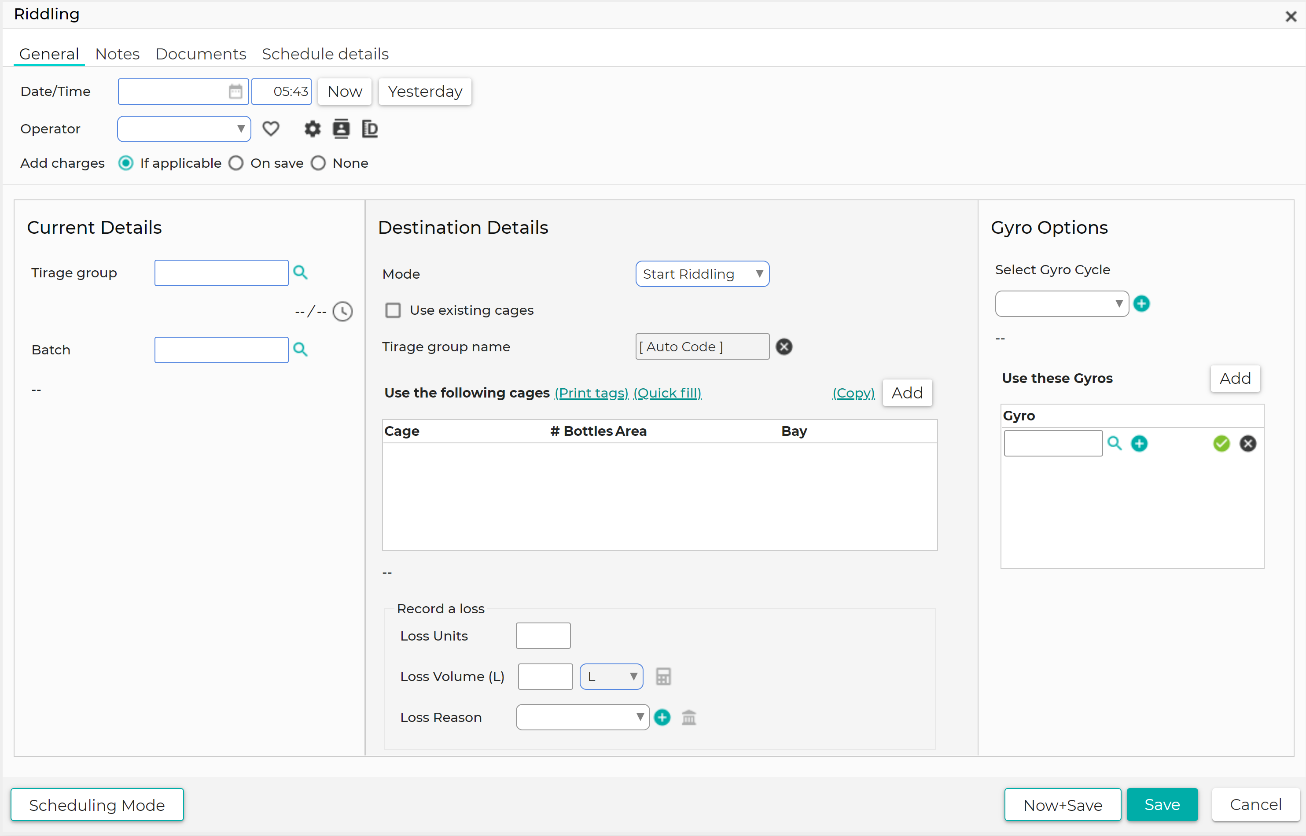Search for a Tirage group
The width and height of the screenshot is (1306, 836).
[x=300, y=273]
